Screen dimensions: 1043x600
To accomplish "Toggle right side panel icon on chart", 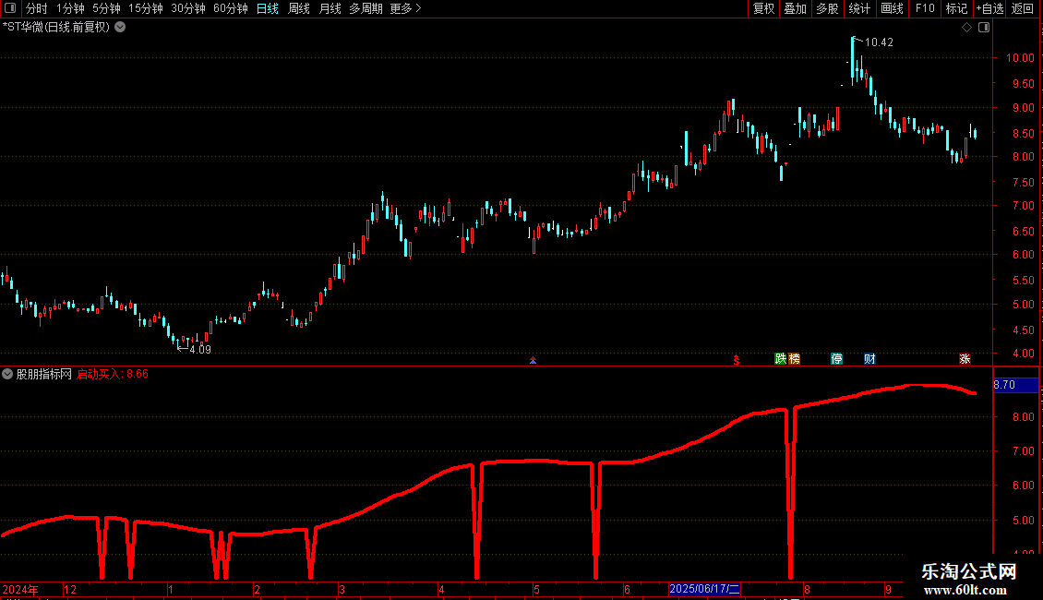I will (x=984, y=28).
